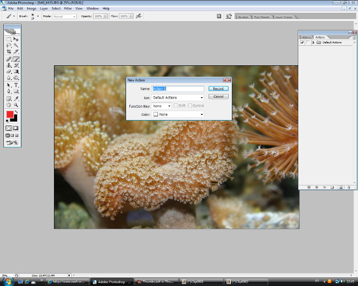
Task: Enable the Shift checkbox in New Action dialog
Action: tap(176, 106)
